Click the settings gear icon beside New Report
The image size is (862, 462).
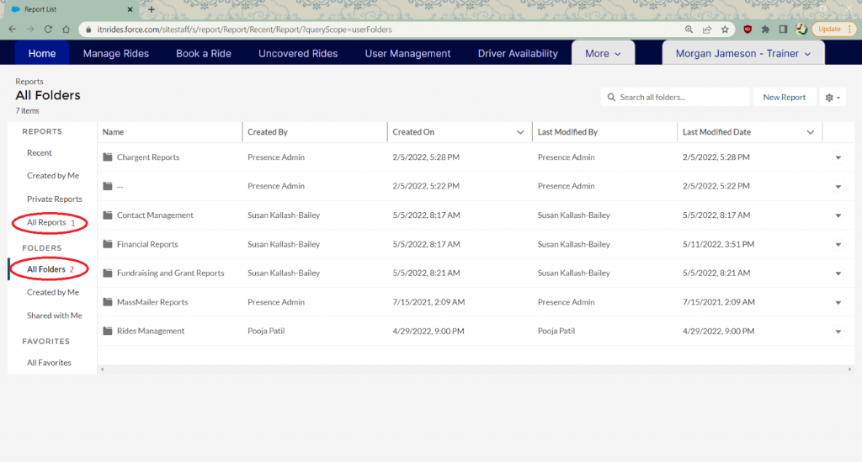point(833,98)
